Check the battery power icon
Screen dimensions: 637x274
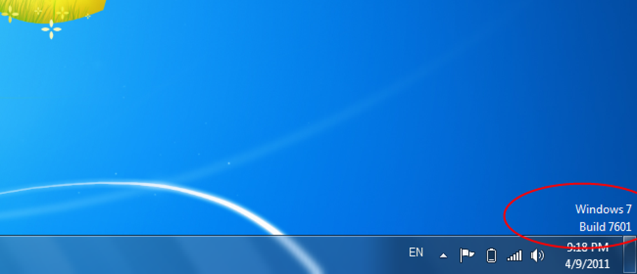coord(491,256)
